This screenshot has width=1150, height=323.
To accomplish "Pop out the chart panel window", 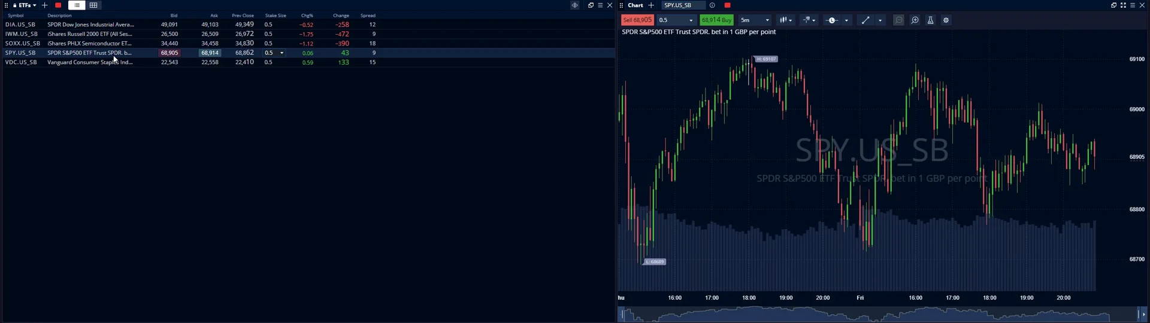I will (1113, 5).
